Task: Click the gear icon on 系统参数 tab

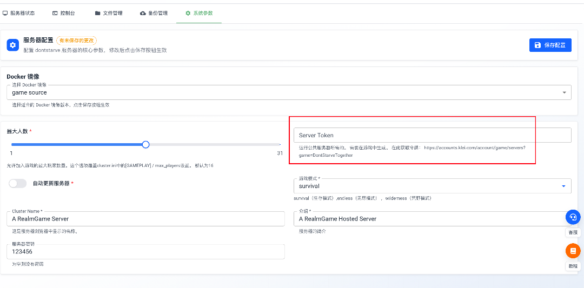Action: 188,13
